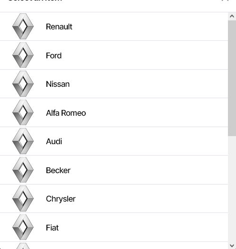Click the diamond logo next to Nissan
This screenshot has width=236, height=249.
[23, 83]
